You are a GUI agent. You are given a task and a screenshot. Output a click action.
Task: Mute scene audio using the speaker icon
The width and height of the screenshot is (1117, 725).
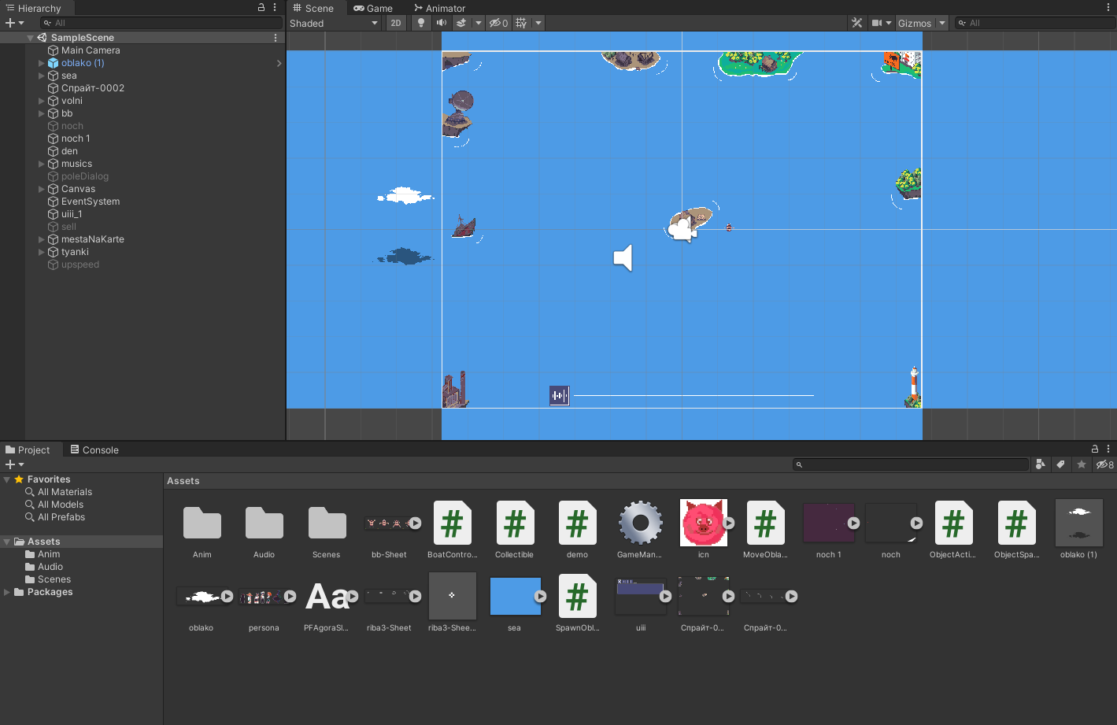coord(442,23)
